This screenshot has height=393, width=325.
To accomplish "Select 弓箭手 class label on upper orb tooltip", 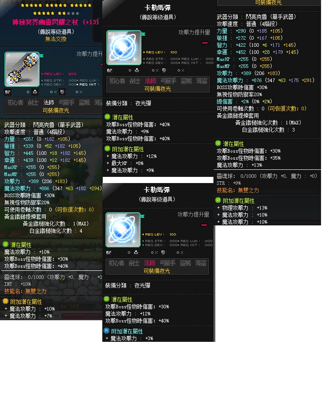I will tap(168, 81).
